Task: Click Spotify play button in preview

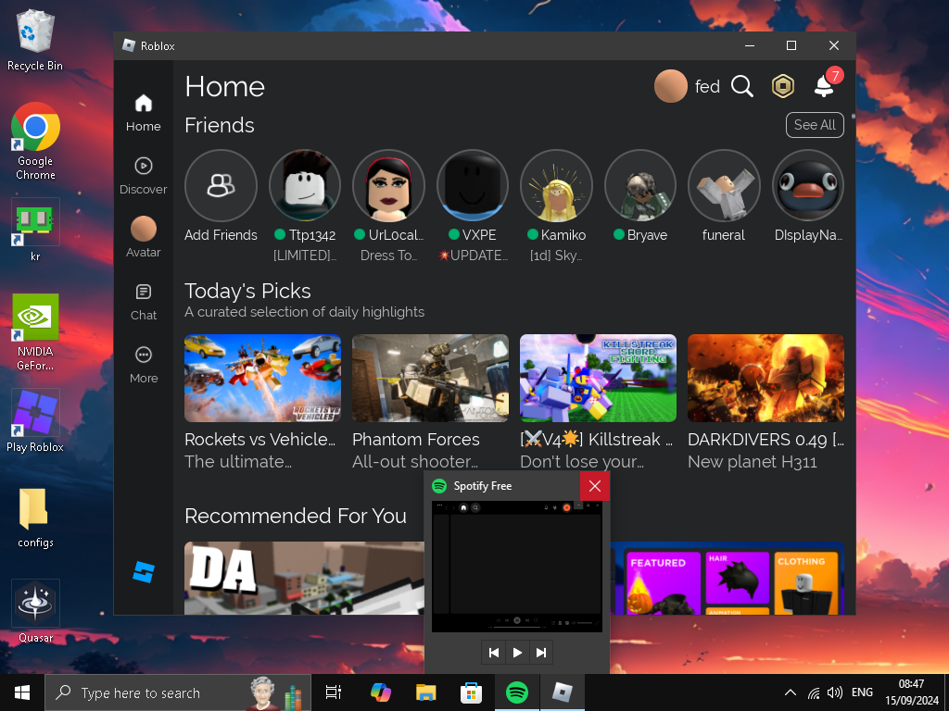Action: tap(517, 653)
